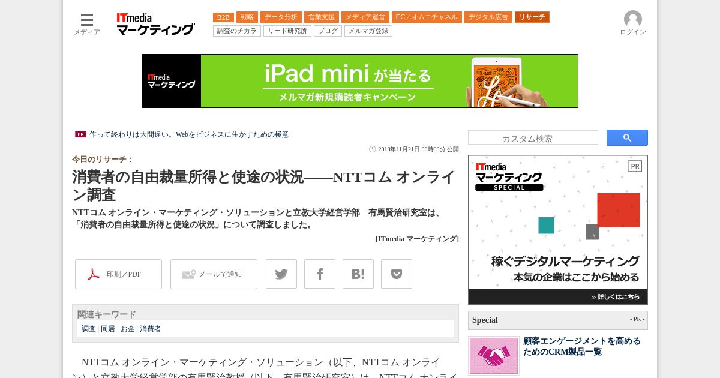The height and width of the screenshot is (378, 720).
Task: Select the B2B category tab
Action: pos(223,17)
